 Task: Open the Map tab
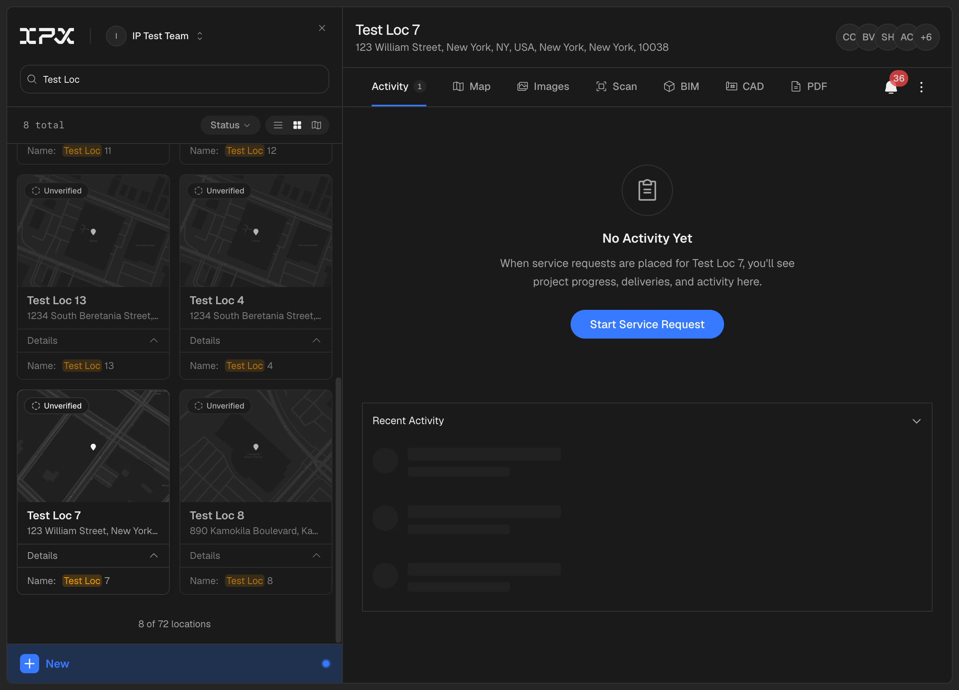(471, 86)
